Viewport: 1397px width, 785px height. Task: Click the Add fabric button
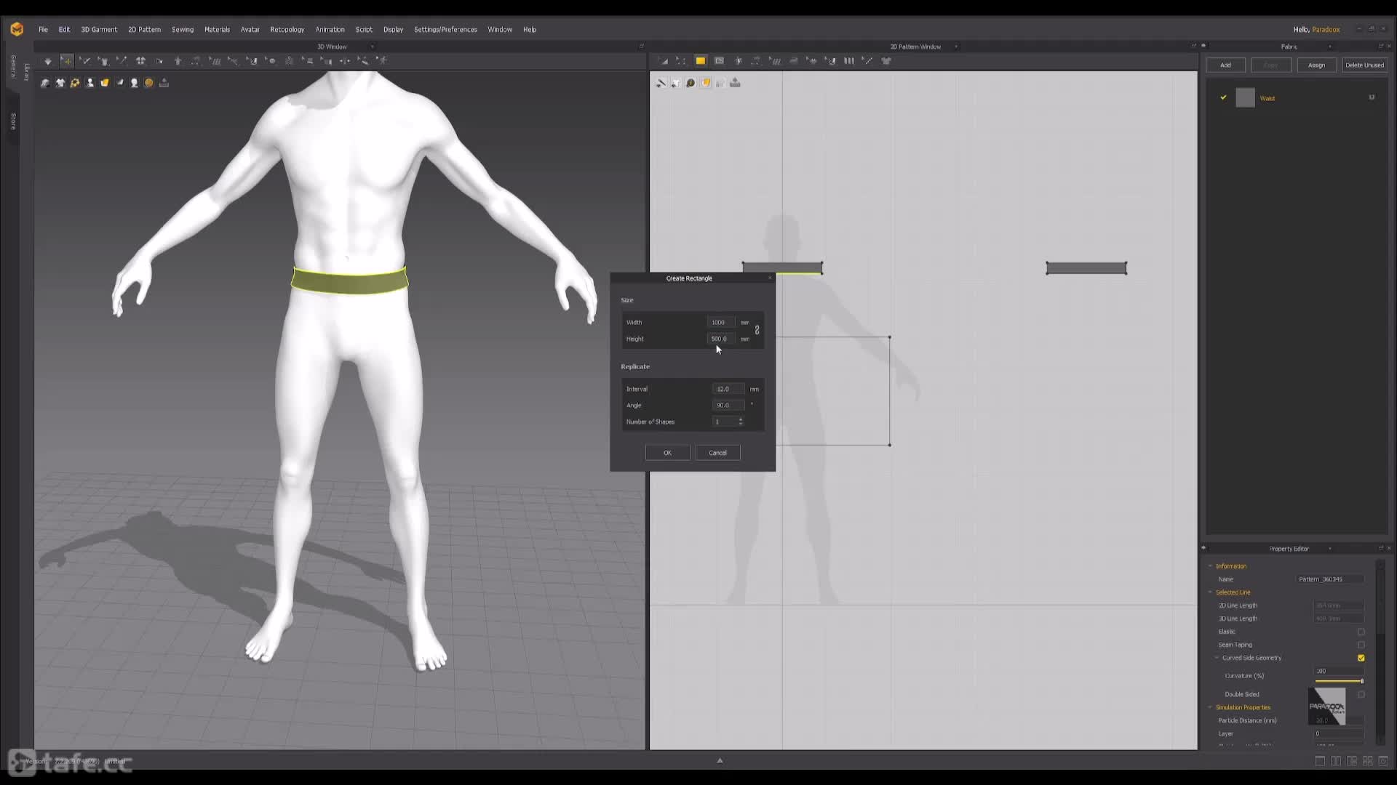pos(1225,65)
